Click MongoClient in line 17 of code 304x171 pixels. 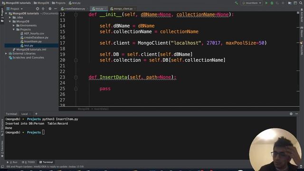[x=153, y=43]
